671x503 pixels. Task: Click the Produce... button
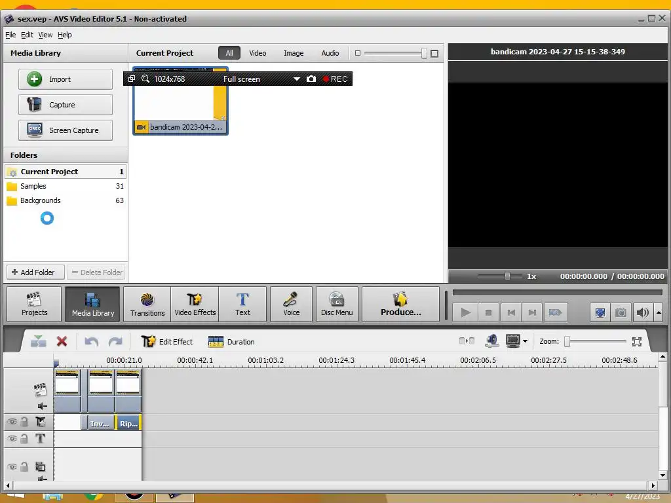click(x=400, y=304)
